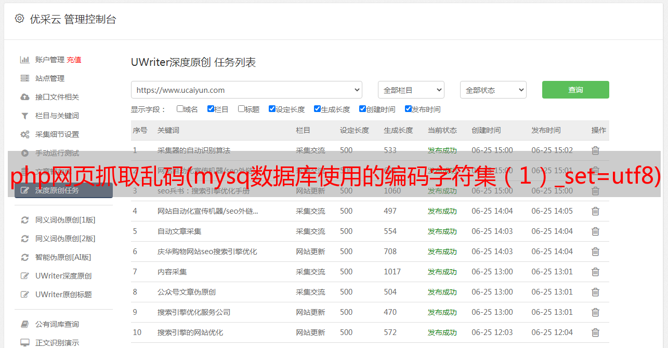Screen dimensions: 668x348
Task: Uncheck the 设定长度 display field checkbox
Action: [x=272, y=109]
